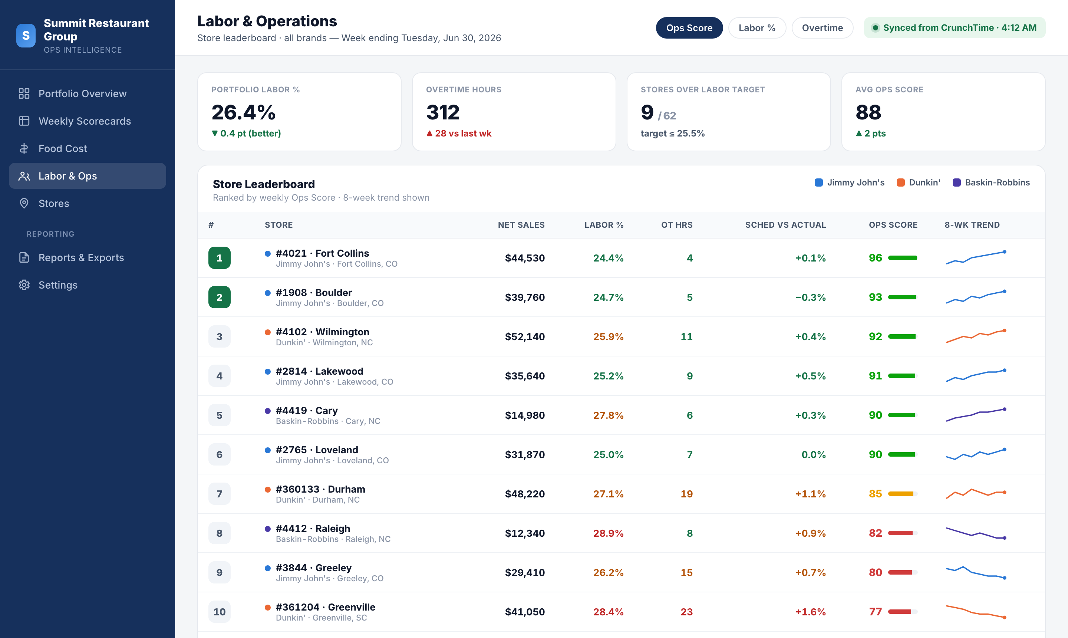Click the rank 1 badge for Fort Collins
Viewport: 1068px width, 638px height.
pyautogui.click(x=220, y=258)
